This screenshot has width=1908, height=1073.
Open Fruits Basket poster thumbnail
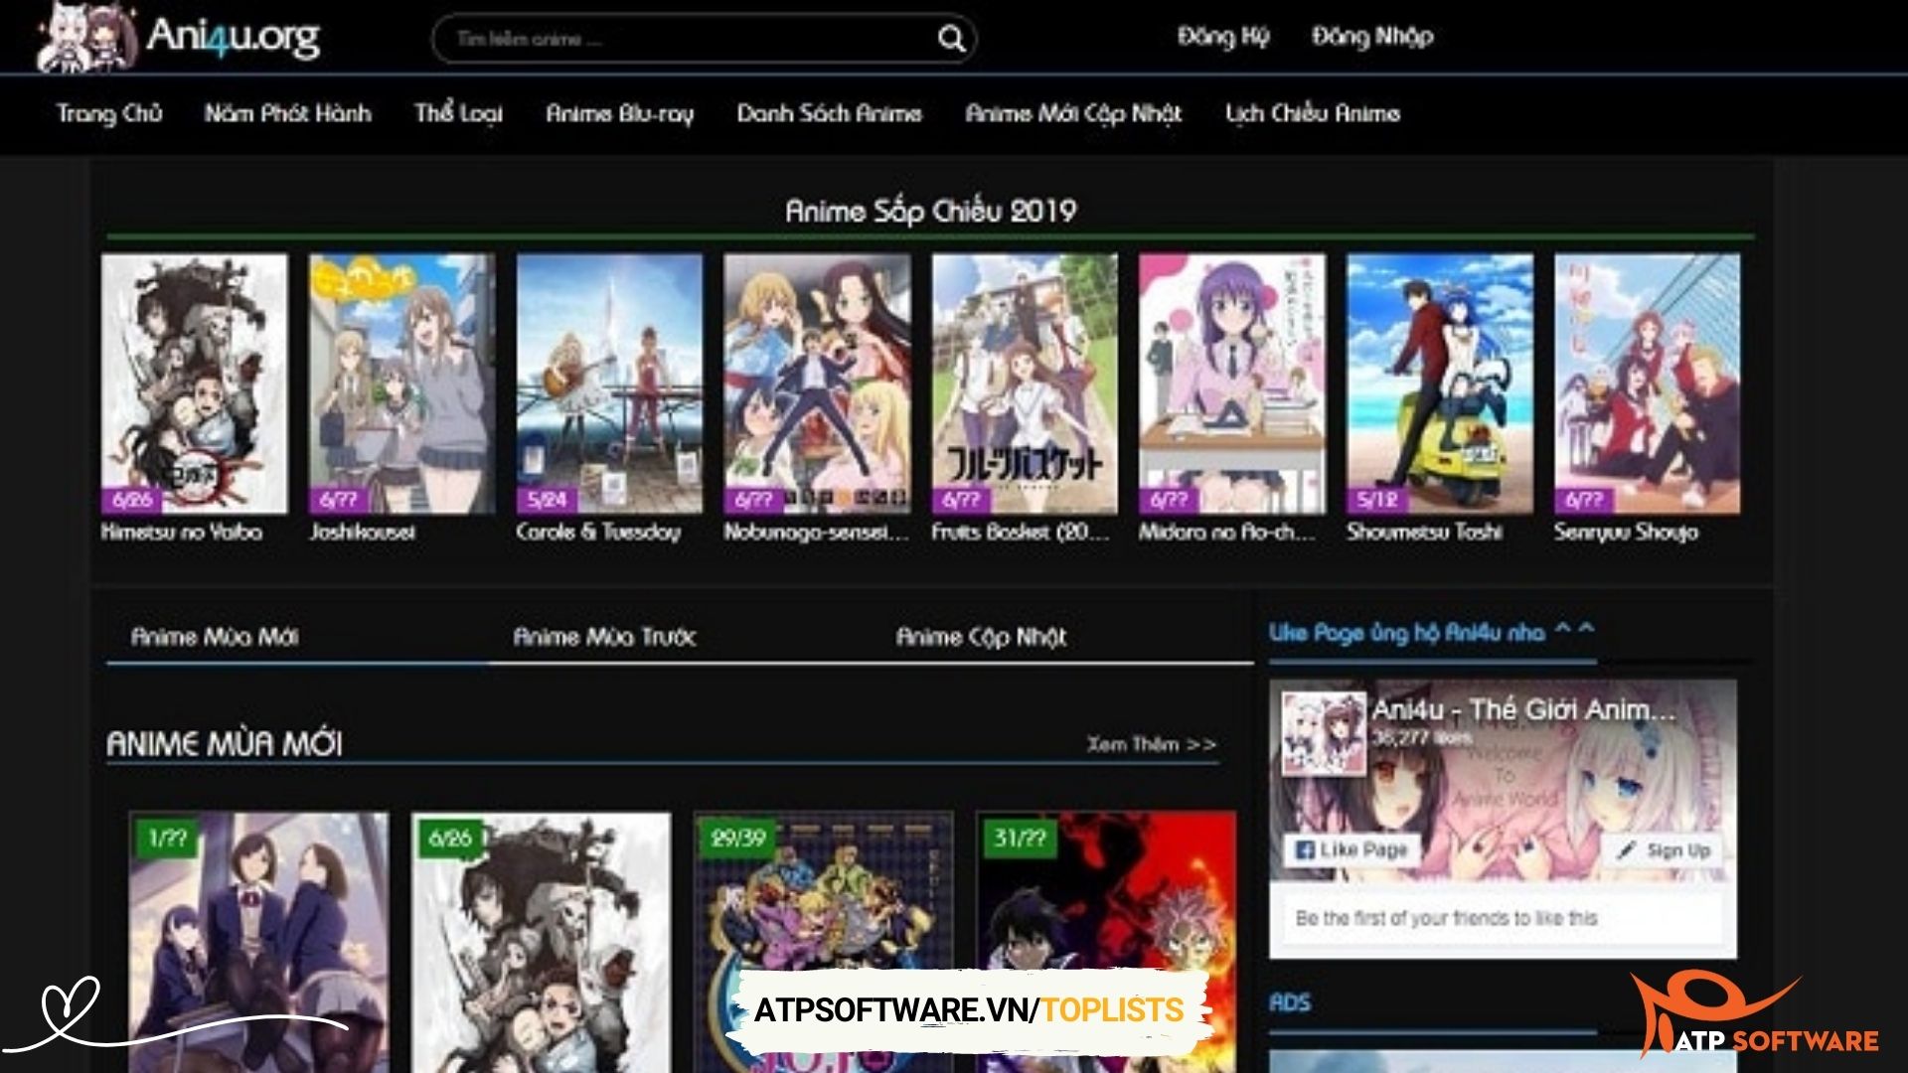(1025, 383)
